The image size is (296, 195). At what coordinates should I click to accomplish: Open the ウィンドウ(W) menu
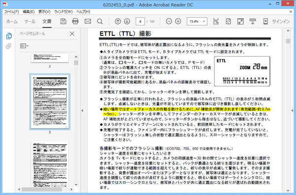click(x=63, y=12)
